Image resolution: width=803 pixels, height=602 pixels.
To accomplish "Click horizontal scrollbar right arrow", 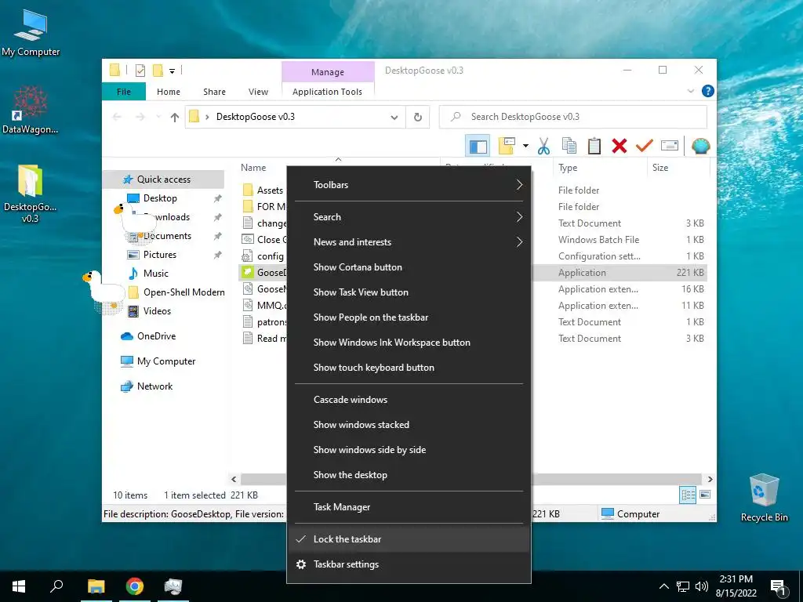I will point(710,479).
